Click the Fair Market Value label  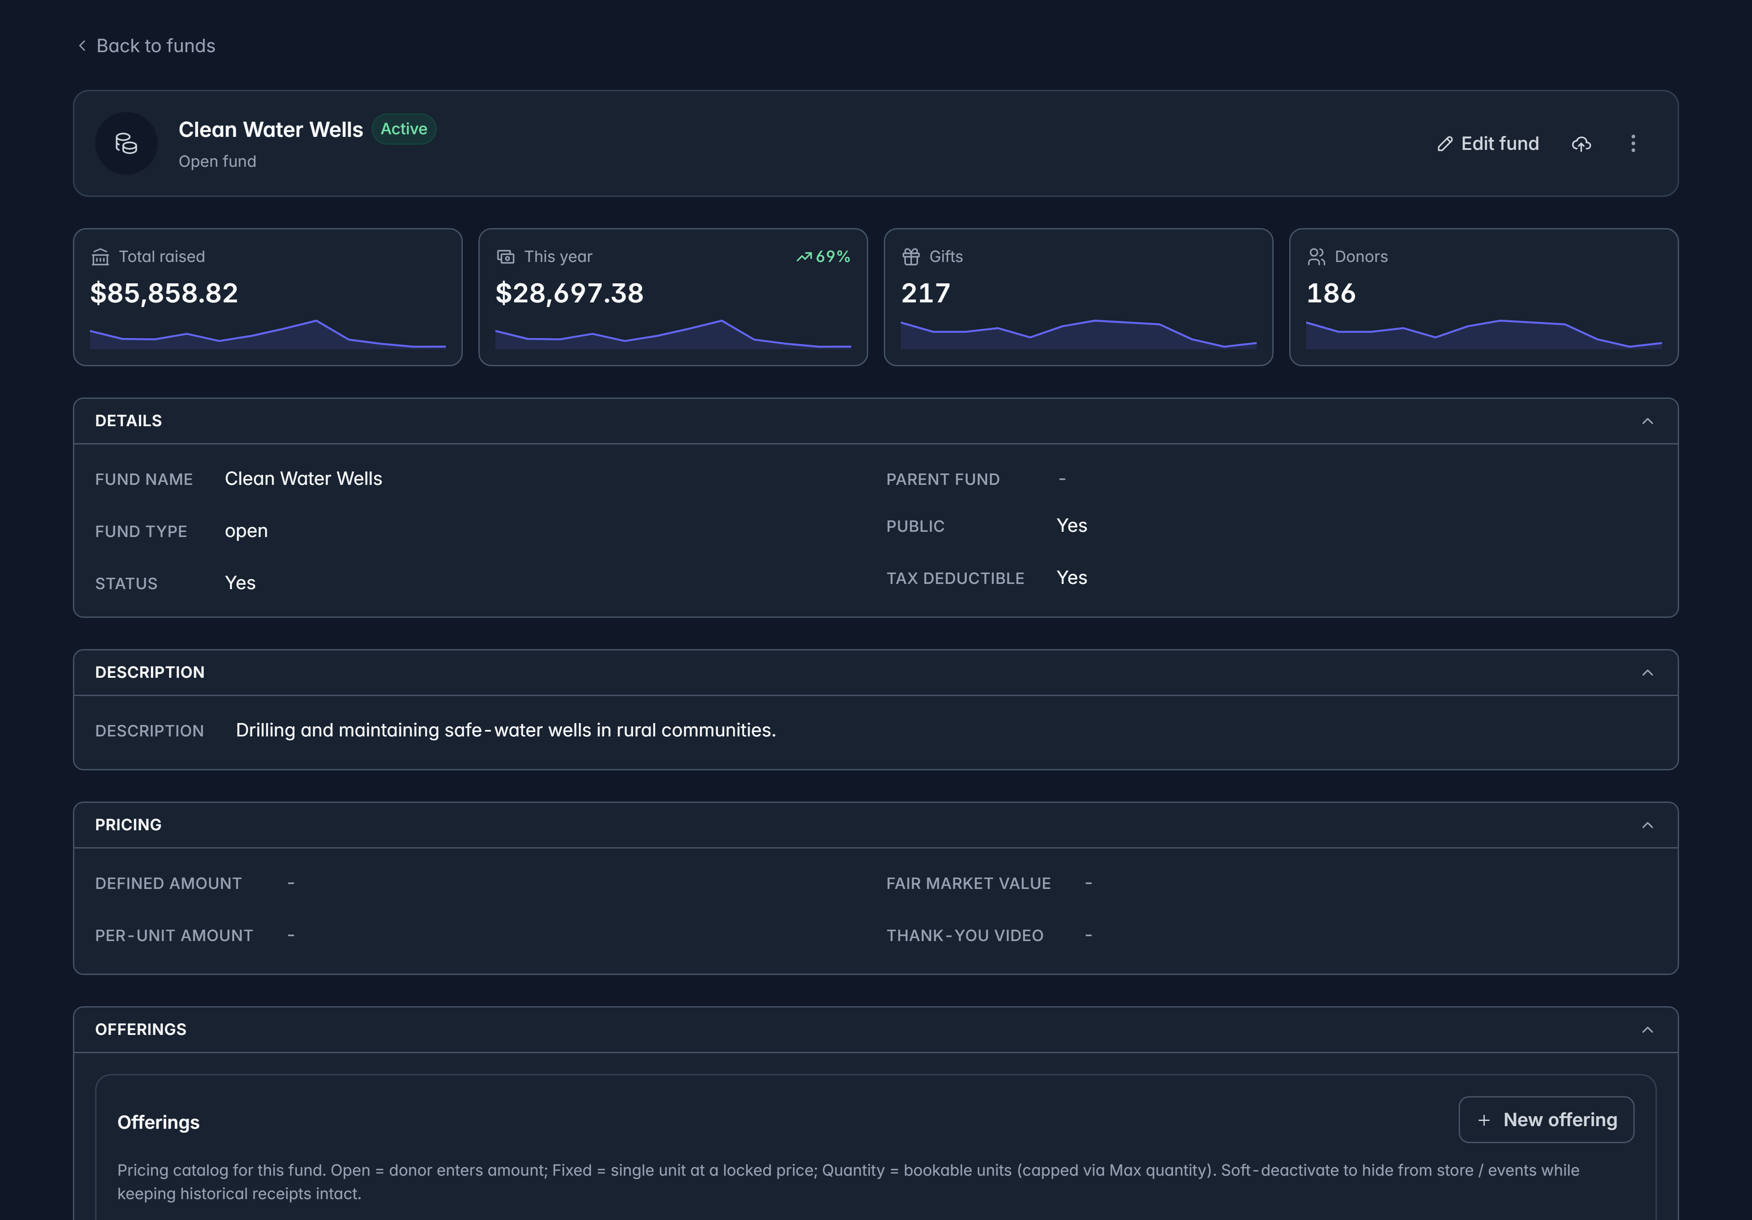click(x=968, y=884)
